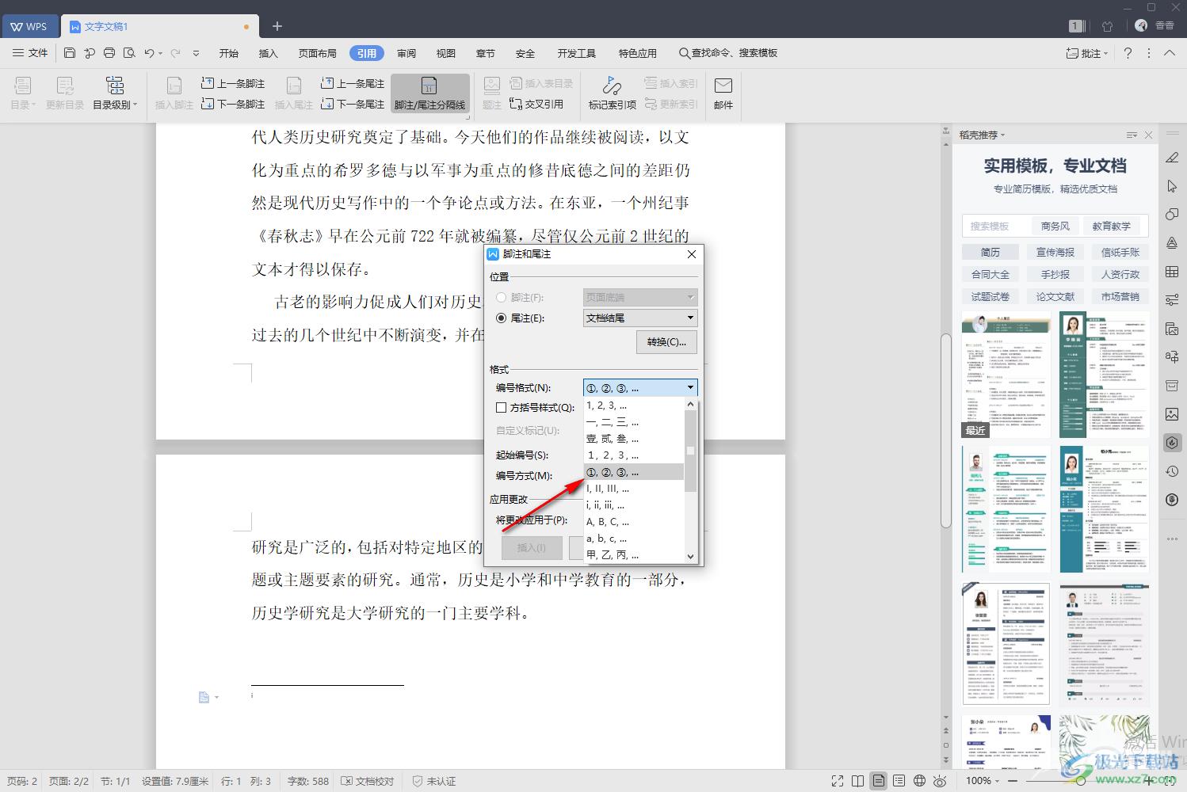This screenshot has width=1187, height=792.
Task: Click the 论文文献 template category button
Action: (x=1055, y=296)
